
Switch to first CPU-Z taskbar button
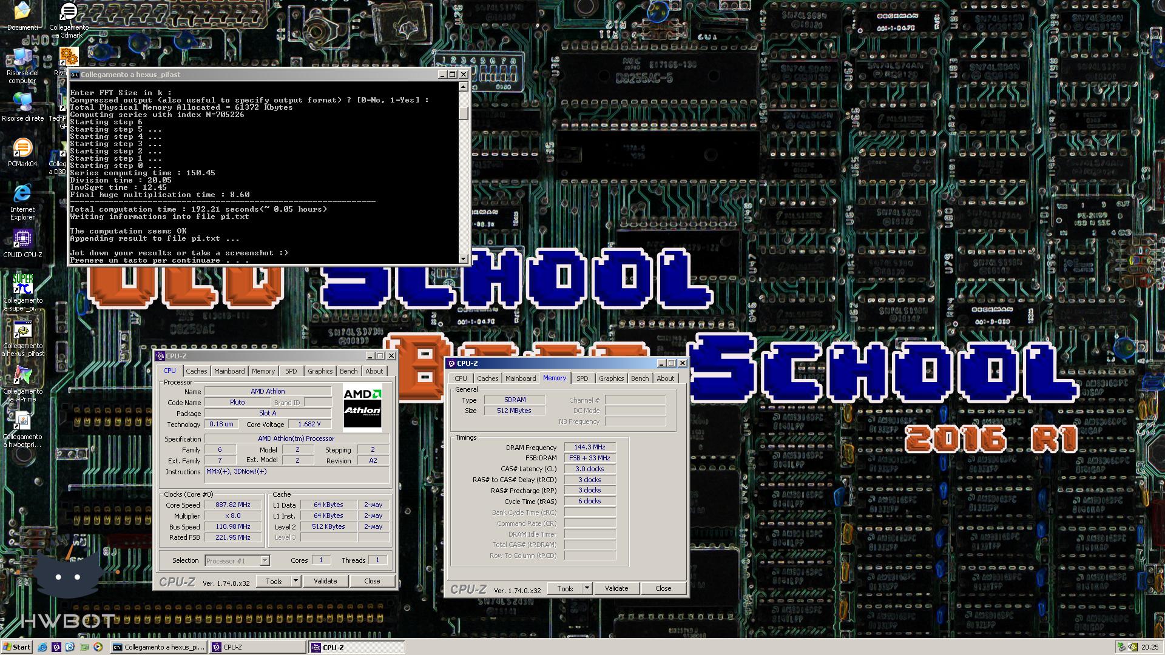point(258,647)
